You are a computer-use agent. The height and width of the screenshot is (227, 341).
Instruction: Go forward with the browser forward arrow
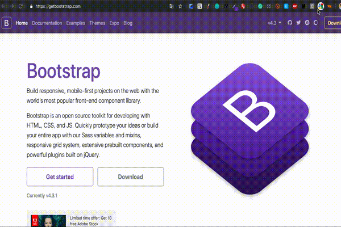click(x=12, y=6)
